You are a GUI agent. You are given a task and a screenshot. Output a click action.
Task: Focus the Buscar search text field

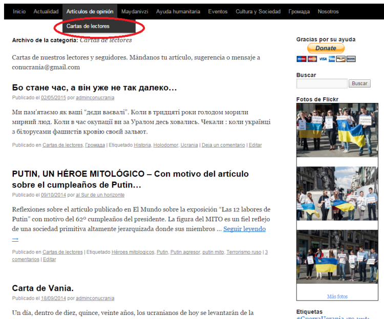[322, 83]
